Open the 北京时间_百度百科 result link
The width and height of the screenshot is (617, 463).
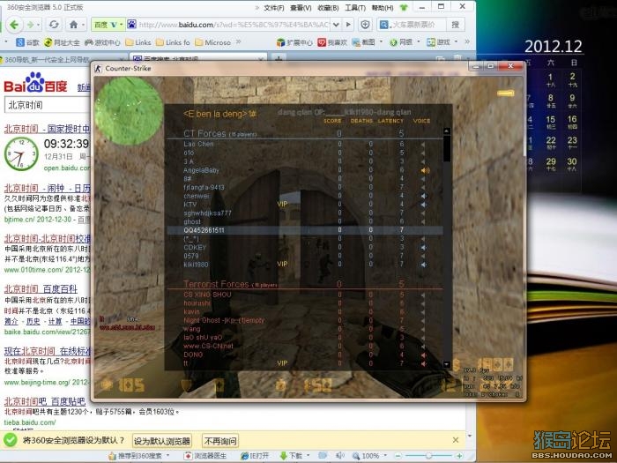click(41, 289)
